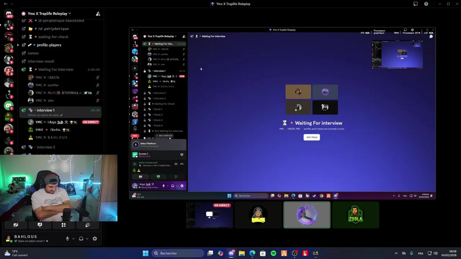Open File Explorer from the taskbar
Viewport: 461px width, 259px height.
click(x=242, y=253)
